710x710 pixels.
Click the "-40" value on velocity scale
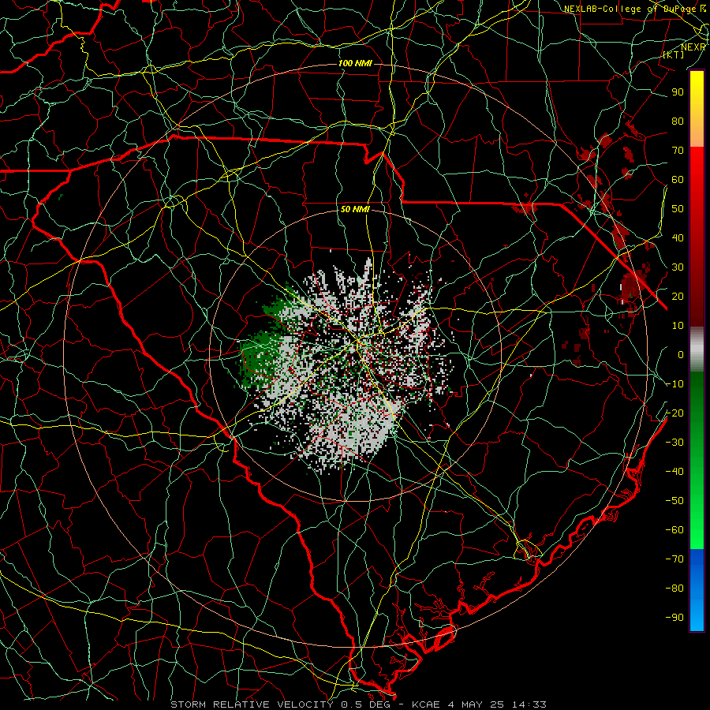point(674,472)
